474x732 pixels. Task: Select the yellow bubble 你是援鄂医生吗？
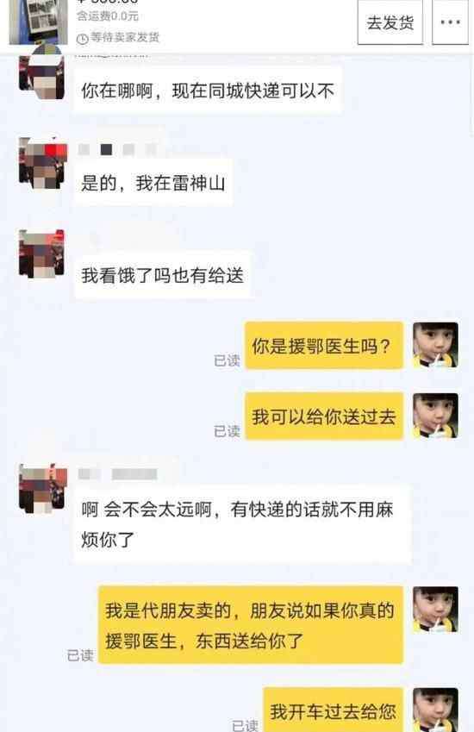[x=324, y=346]
